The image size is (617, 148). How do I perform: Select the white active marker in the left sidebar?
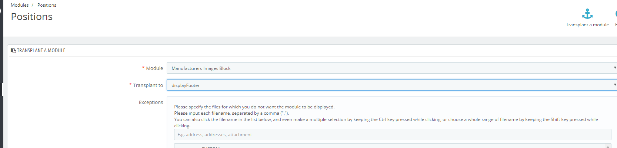click(x=3, y=90)
